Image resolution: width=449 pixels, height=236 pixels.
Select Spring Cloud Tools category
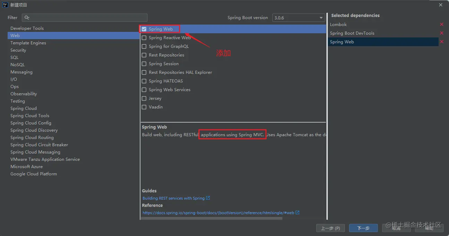coord(73,116)
